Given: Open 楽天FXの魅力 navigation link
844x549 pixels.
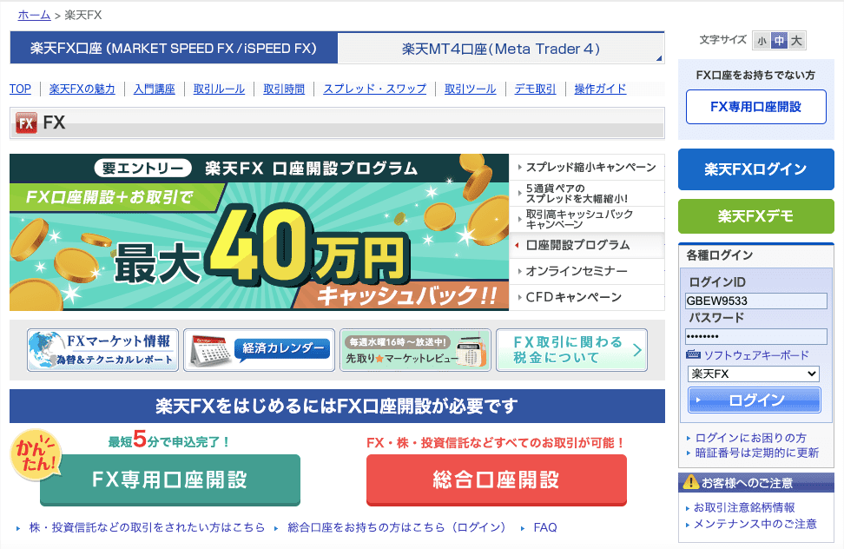Looking at the screenshot, I should coord(82,89).
